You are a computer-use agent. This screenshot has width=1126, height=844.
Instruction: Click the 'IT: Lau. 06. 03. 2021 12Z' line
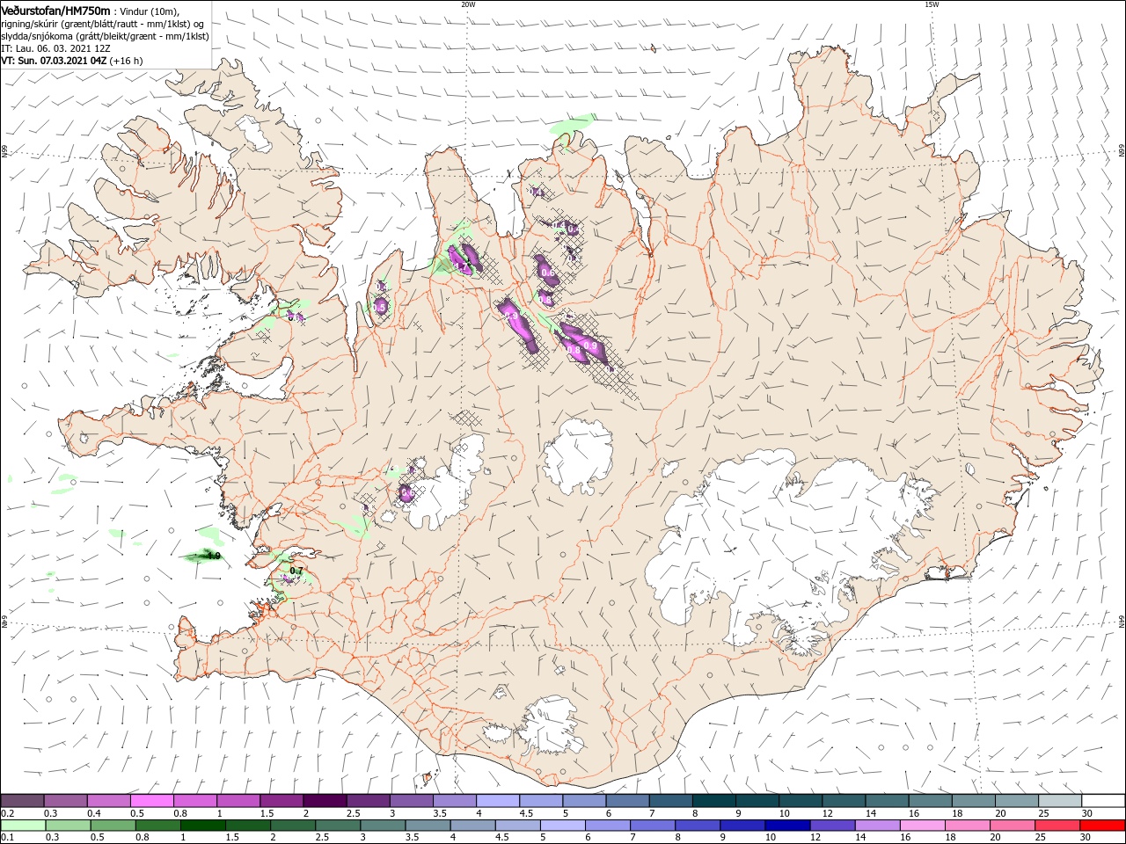point(55,48)
